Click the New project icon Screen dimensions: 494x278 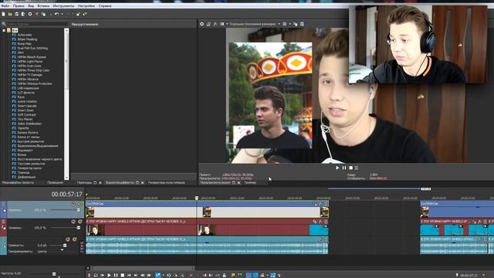pos(3,14)
